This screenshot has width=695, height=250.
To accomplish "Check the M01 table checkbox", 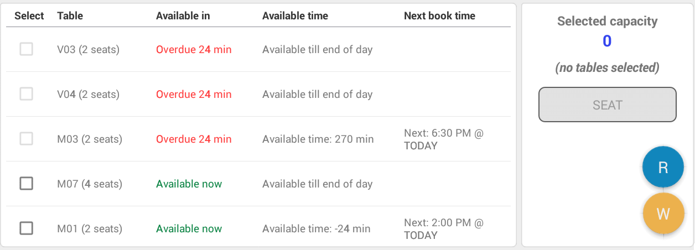I will 27,228.
